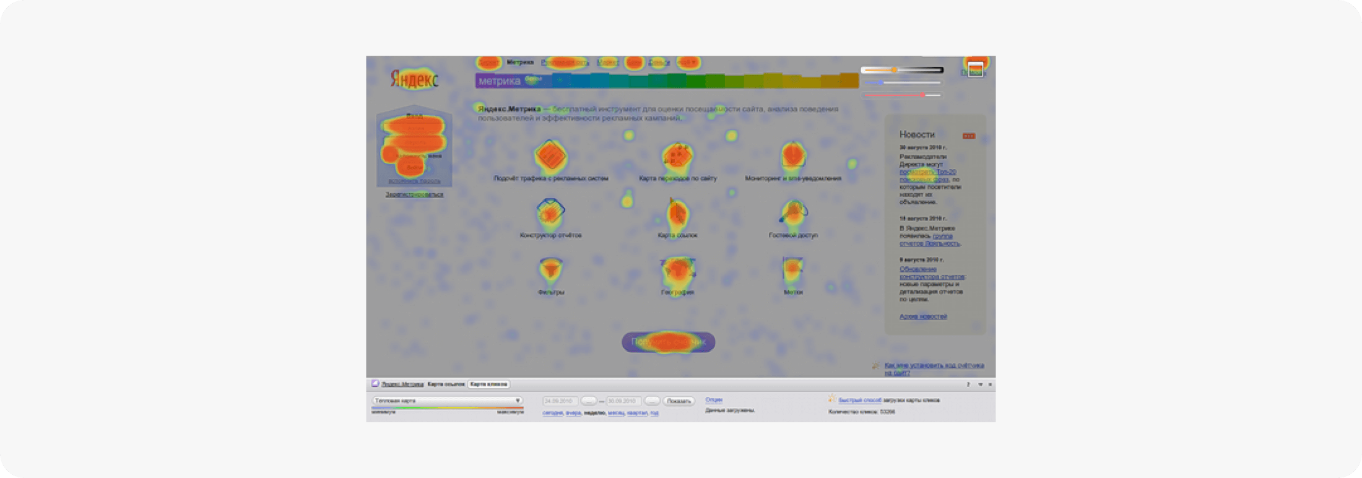Open the Быстрый способ link
Screen dimensions: 1362x478
860,401
